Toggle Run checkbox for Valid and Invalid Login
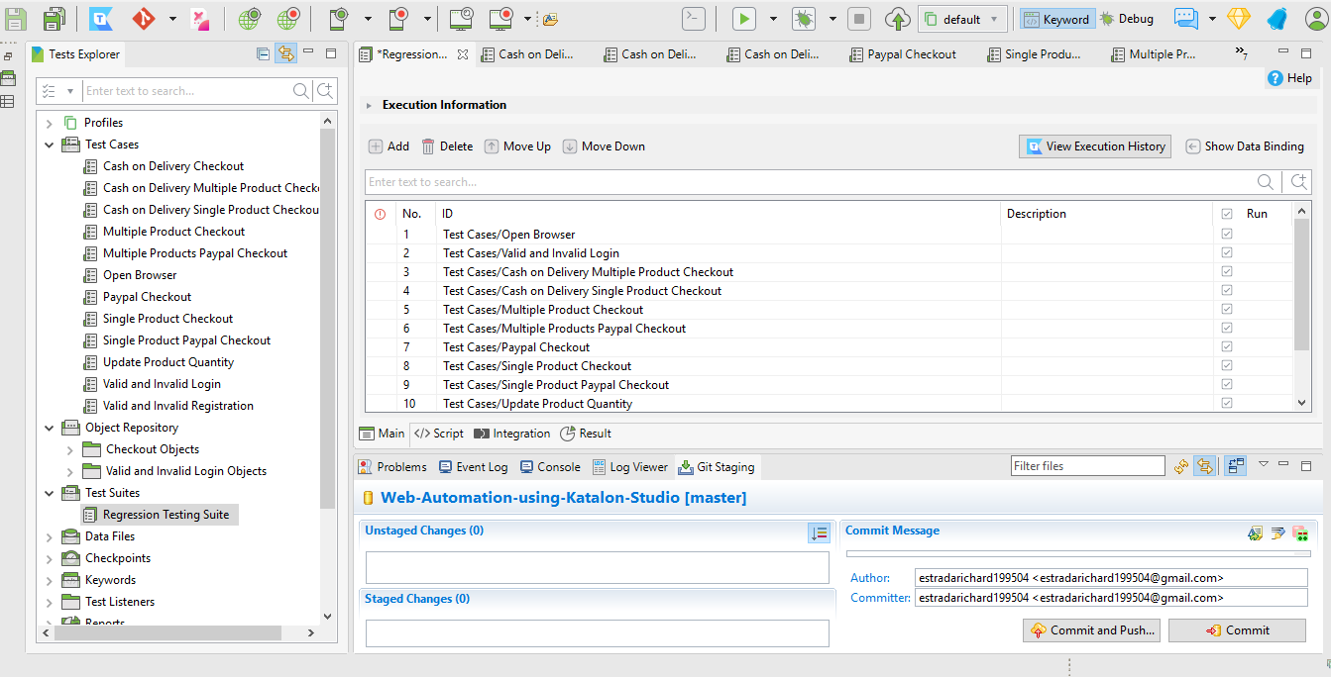The width and height of the screenshot is (1331, 677). click(x=1227, y=253)
